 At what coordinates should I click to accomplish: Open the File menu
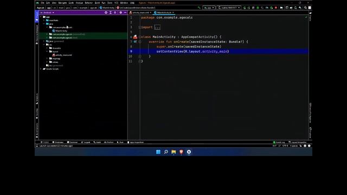pos(42,3)
